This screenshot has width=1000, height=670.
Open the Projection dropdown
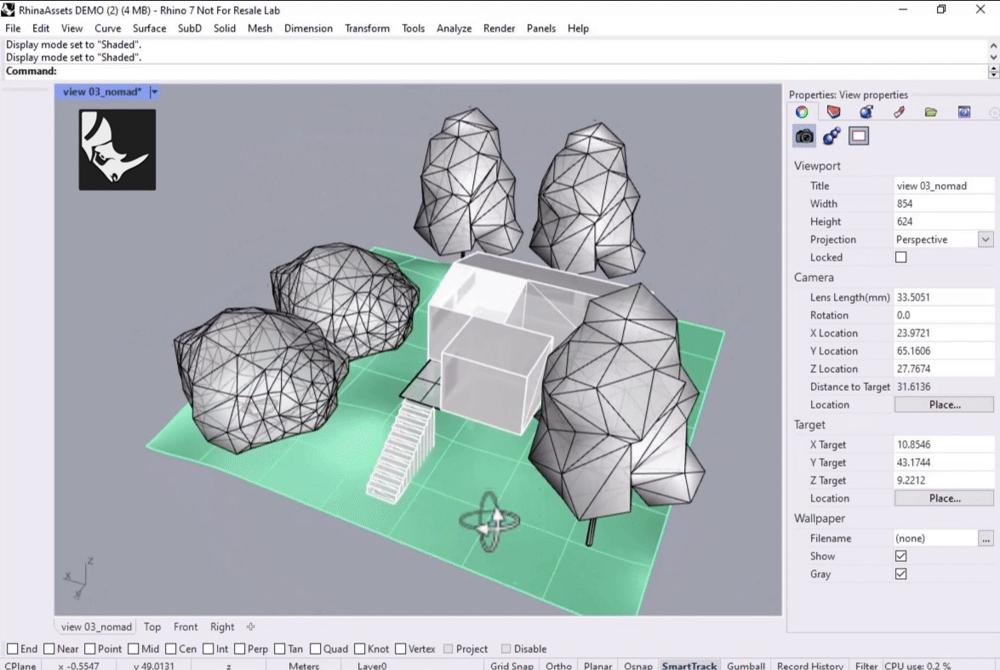pyautogui.click(x=986, y=239)
